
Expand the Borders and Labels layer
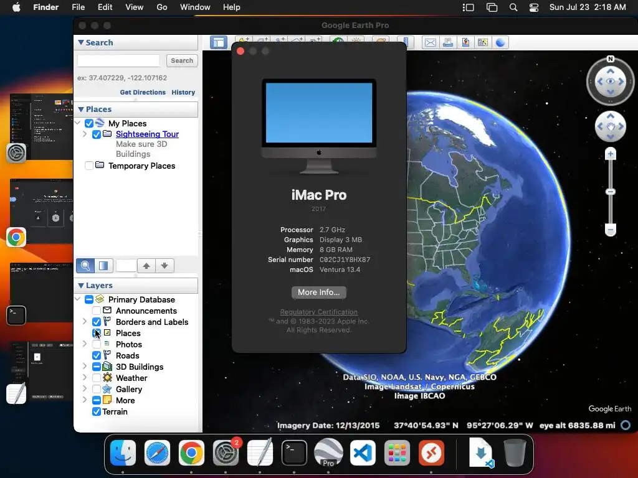pyautogui.click(x=85, y=322)
